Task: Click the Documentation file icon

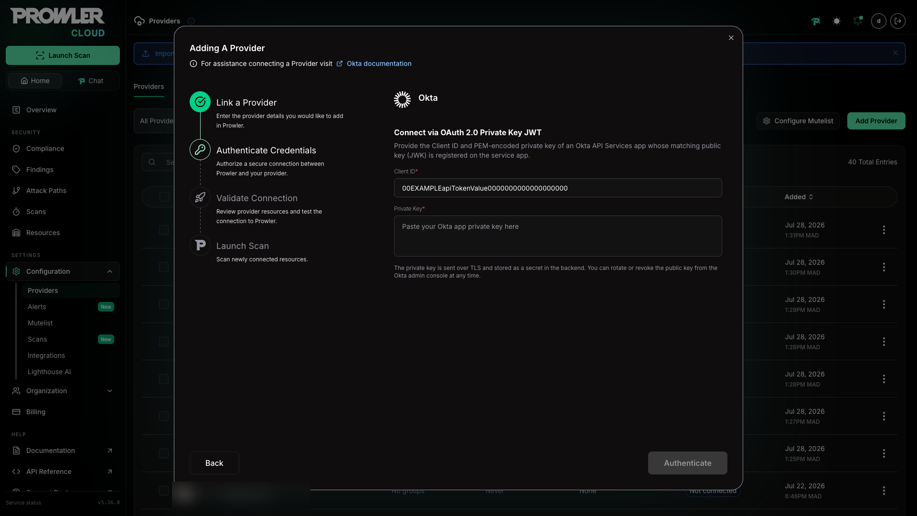Action: pyautogui.click(x=16, y=451)
